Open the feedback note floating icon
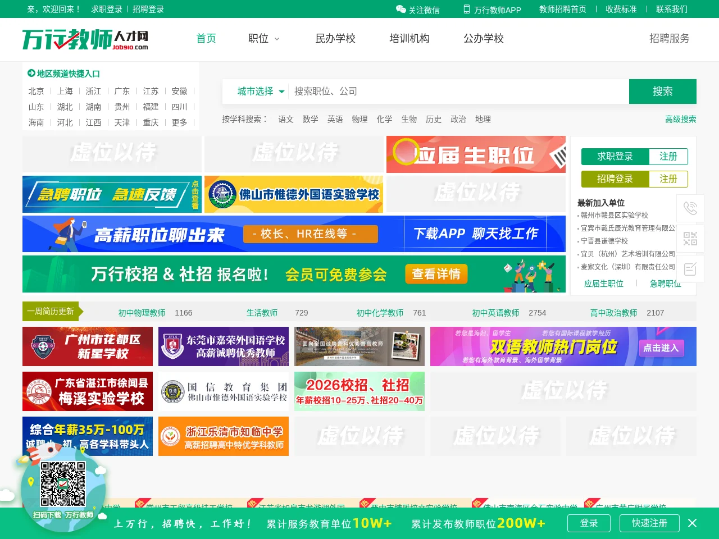The height and width of the screenshot is (539, 719). tap(690, 269)
